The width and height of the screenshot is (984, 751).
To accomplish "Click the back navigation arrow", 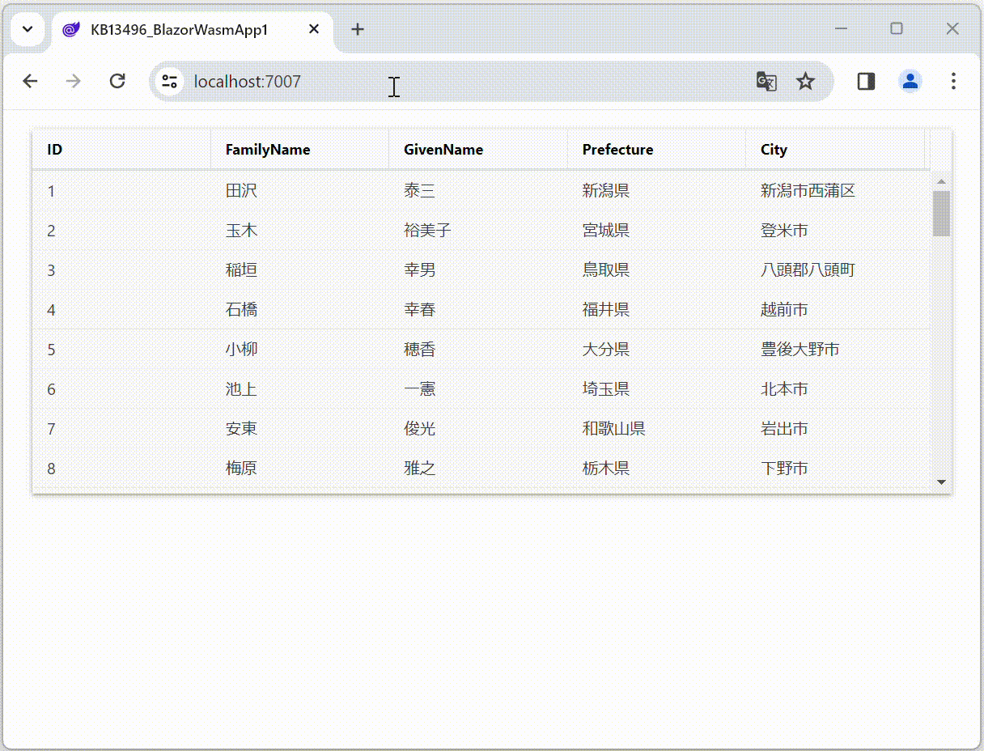I will tap(30, 81).
